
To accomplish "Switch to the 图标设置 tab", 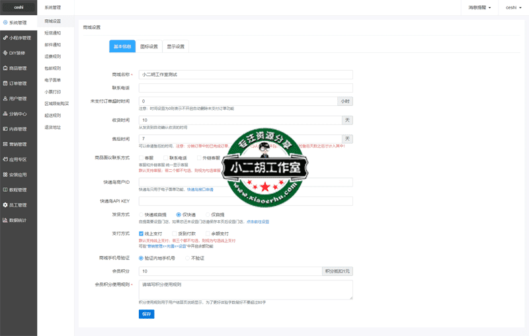I will 149,46.
